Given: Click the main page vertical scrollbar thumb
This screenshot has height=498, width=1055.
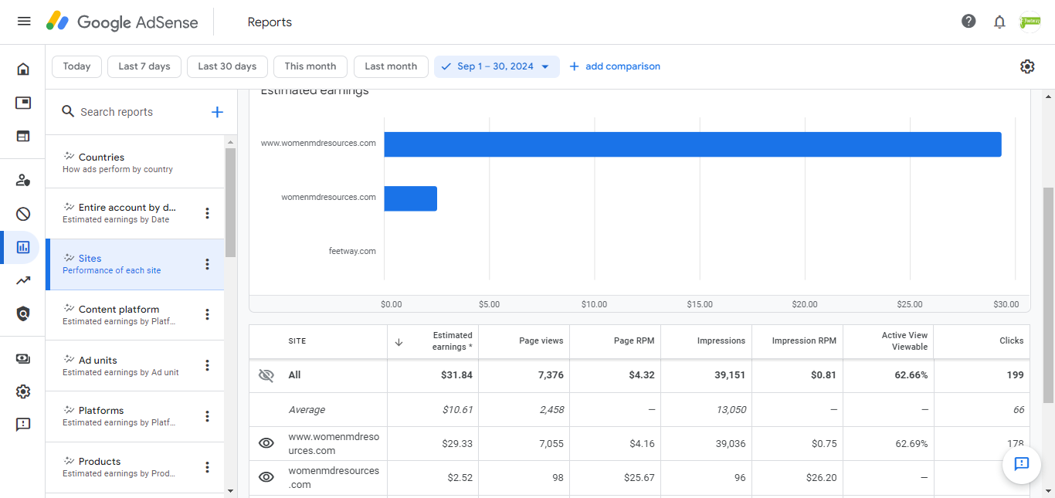Looking at the screenshot, I should 1048,295.
